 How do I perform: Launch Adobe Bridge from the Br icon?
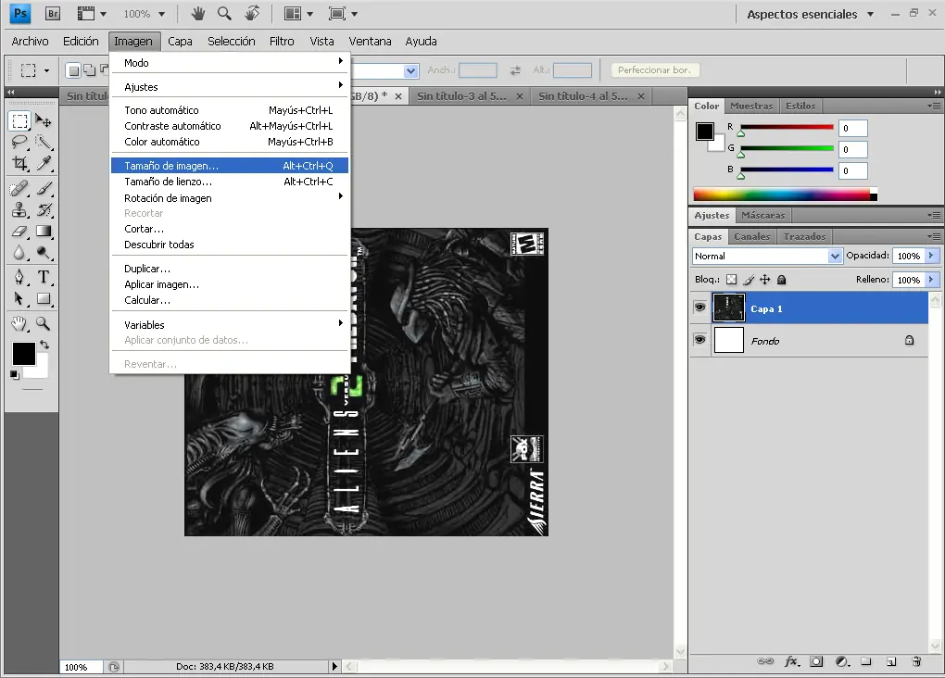[x=53, y=13]
